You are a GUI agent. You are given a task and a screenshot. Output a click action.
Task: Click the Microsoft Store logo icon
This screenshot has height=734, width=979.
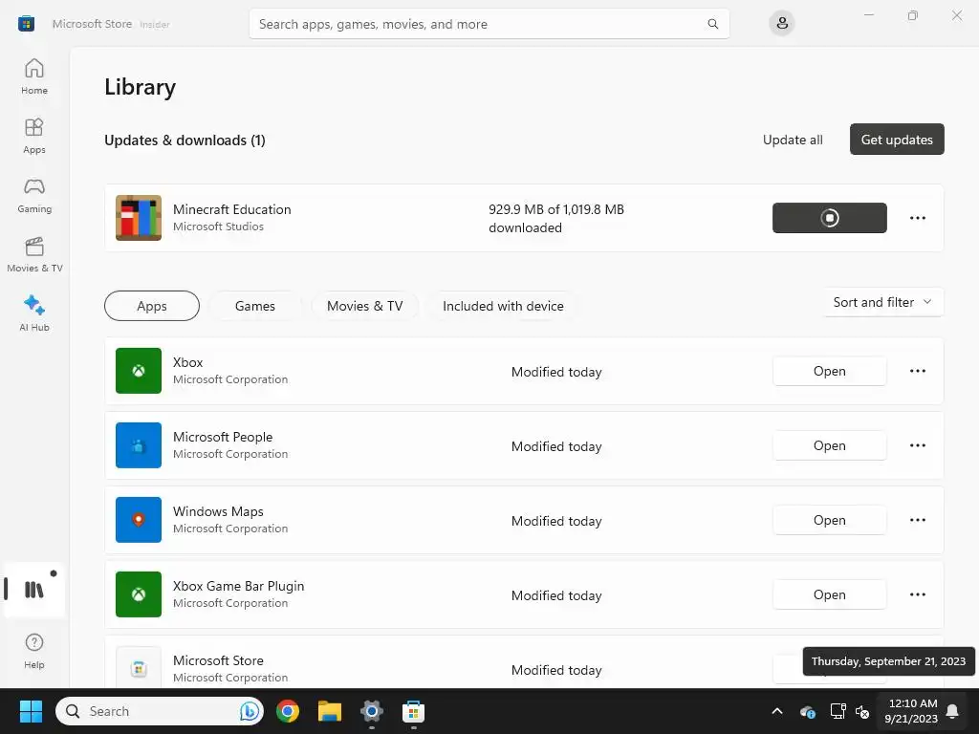point(26,24)
